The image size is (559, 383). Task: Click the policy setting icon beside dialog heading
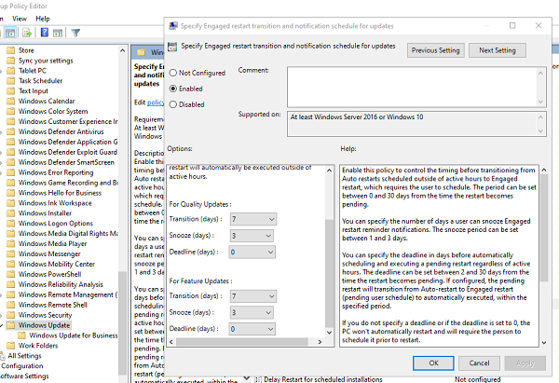coord(172,47)
